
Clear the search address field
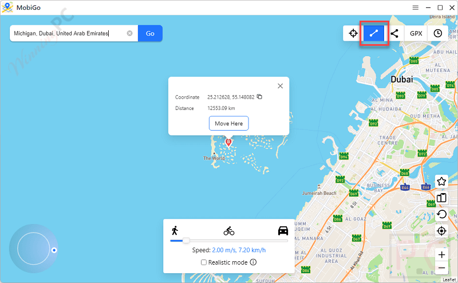pos(130,33)
